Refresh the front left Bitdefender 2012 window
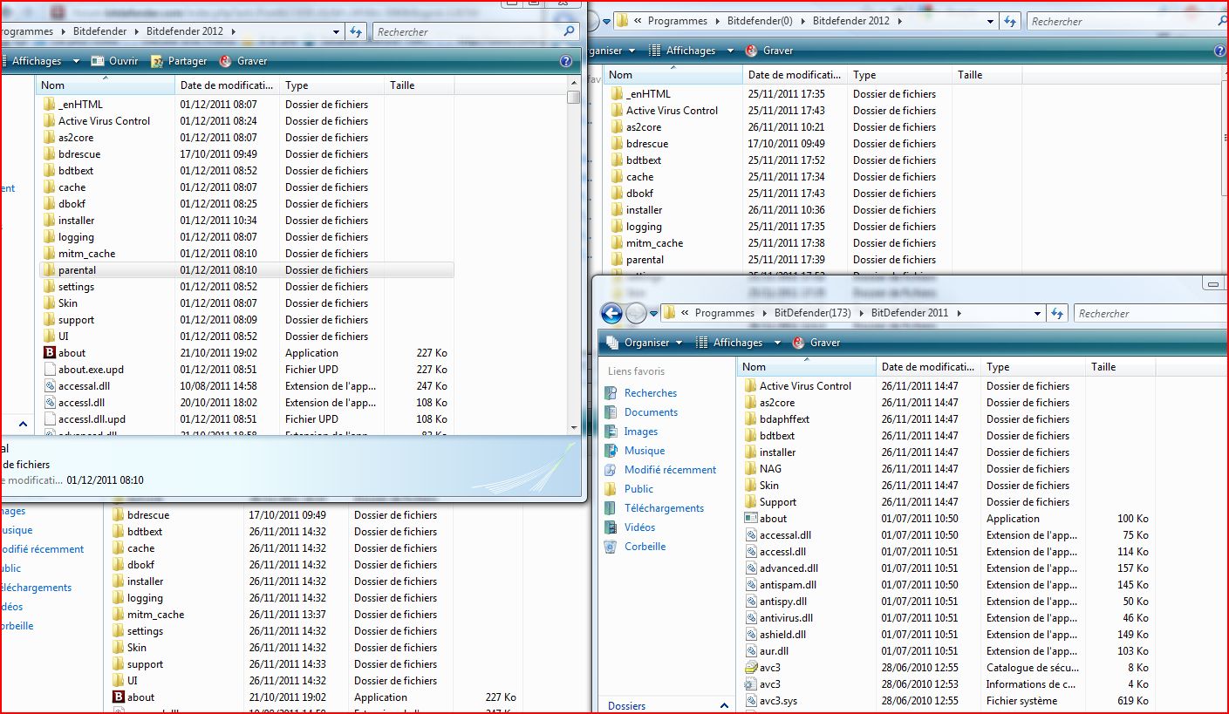 (355, 31)
